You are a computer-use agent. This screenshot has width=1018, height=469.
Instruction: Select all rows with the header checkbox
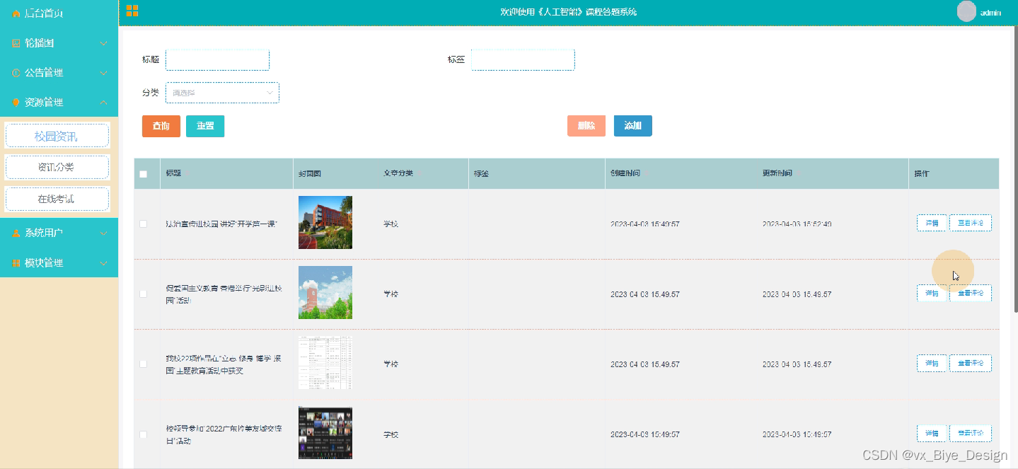(x=144, y=174)
